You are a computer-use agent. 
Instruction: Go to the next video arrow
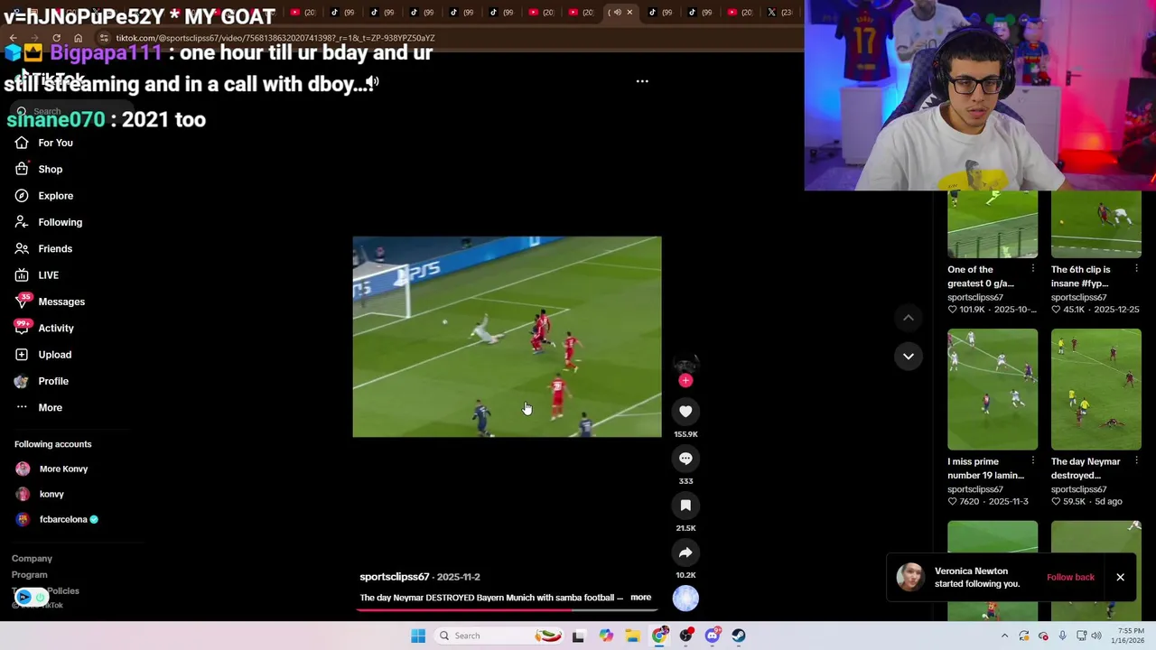pos(909,356)
